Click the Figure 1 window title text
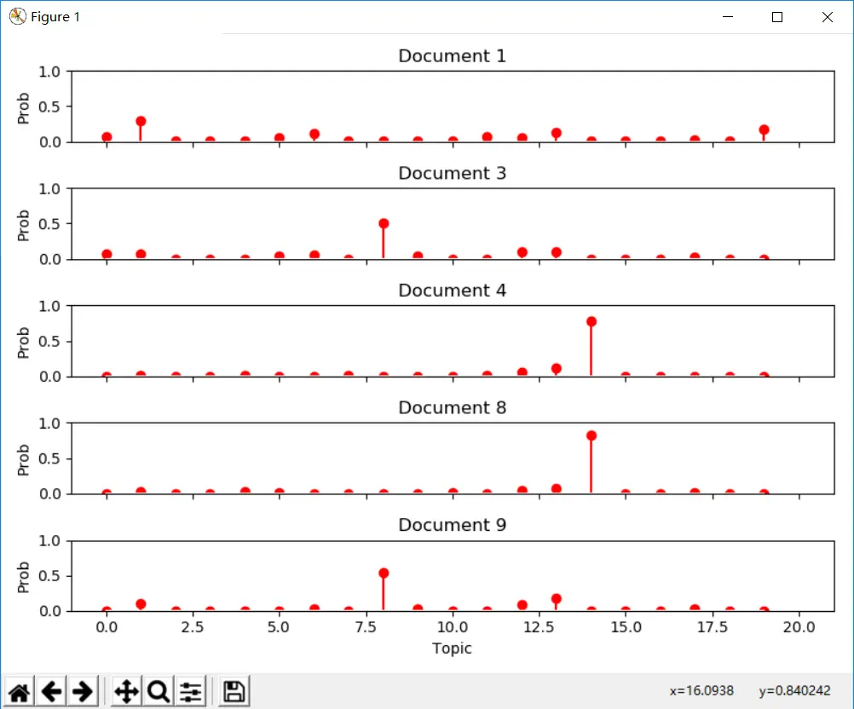 click(55, 17)
